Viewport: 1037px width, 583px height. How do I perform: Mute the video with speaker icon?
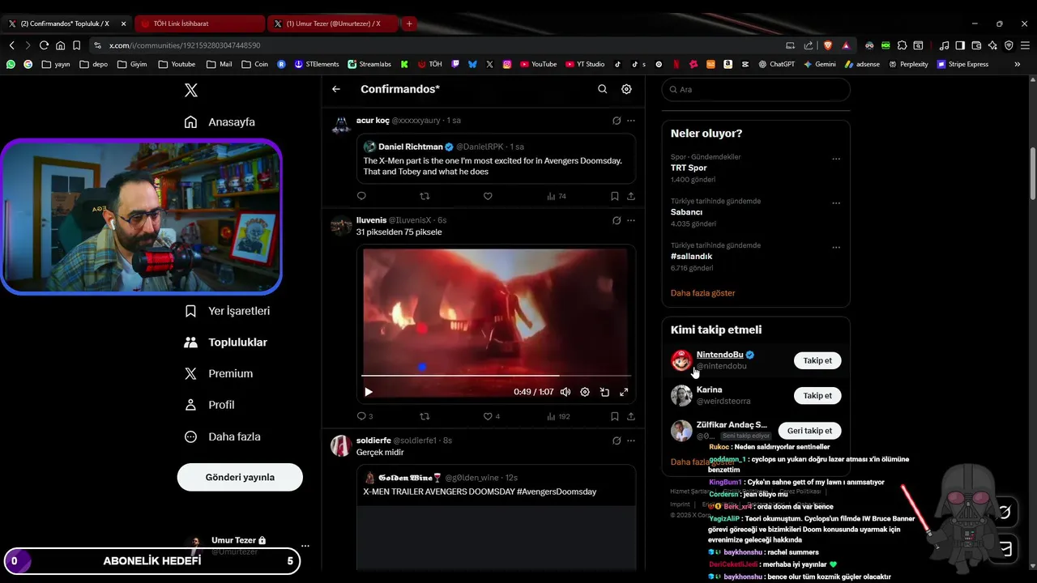pyautogui.click(x=565, y=392)
